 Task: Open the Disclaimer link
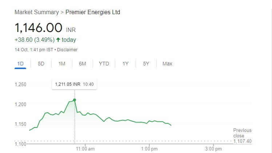point(68,50)
